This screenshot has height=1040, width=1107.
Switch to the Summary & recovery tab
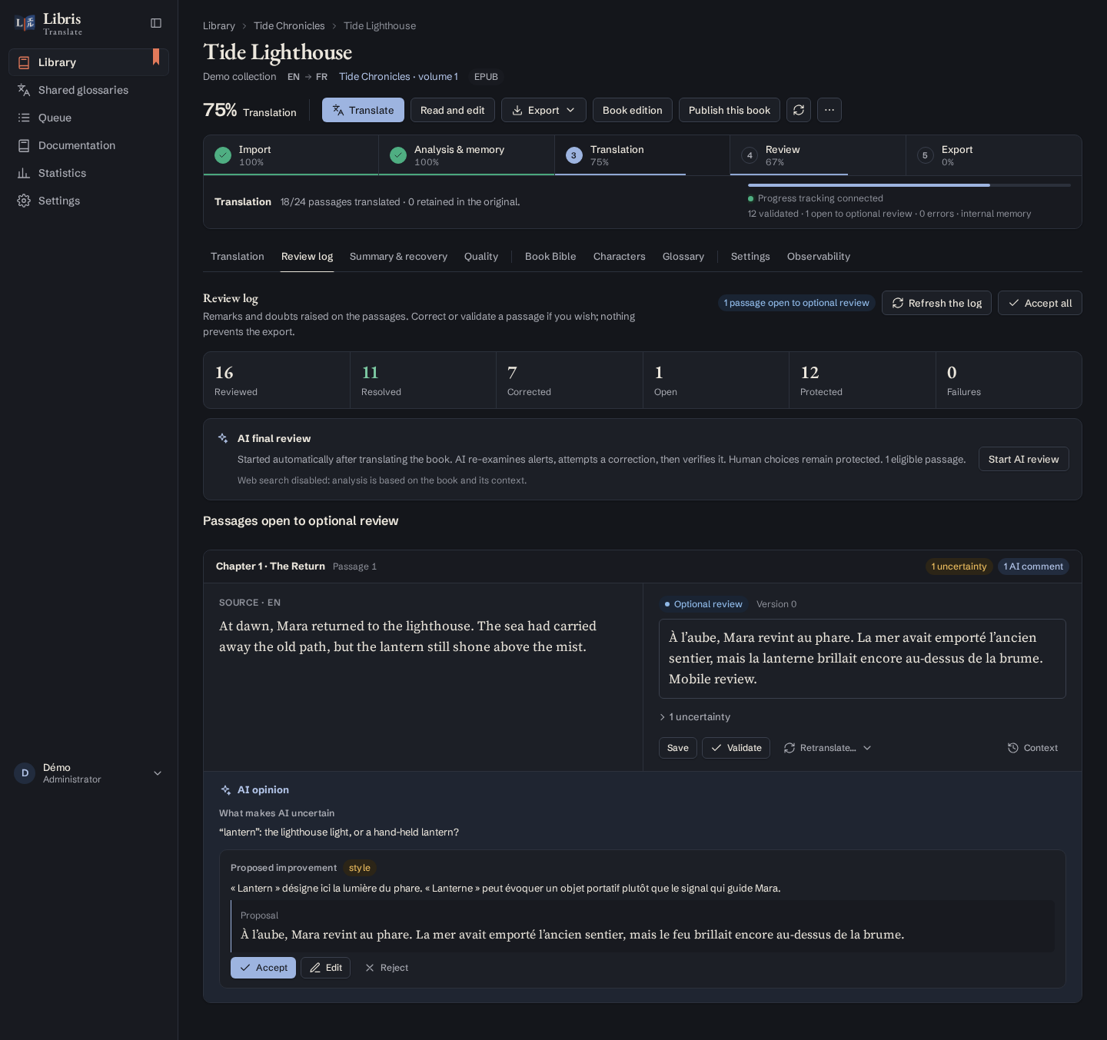[398, 257]
